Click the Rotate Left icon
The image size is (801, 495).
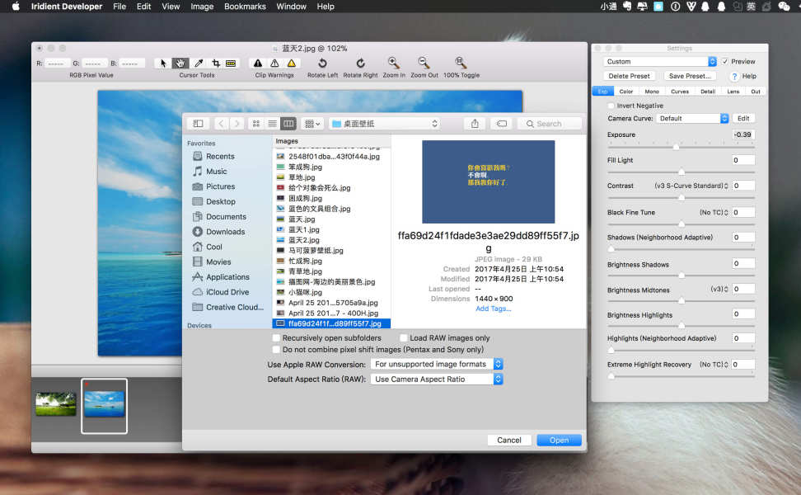(322, 63)
